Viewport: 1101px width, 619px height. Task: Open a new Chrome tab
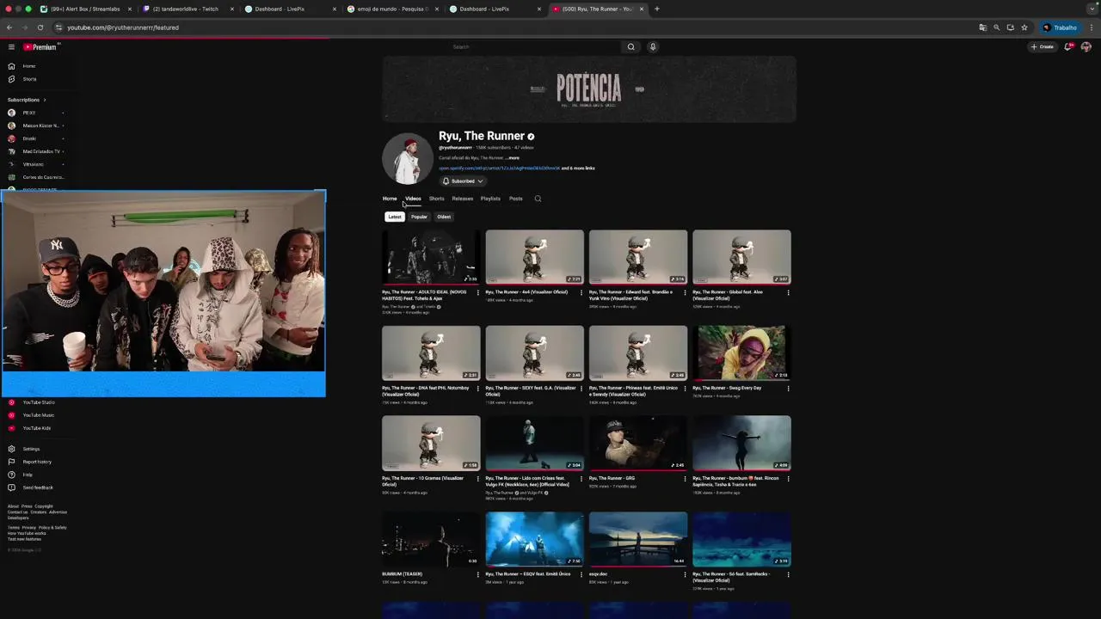pos(657,9)
